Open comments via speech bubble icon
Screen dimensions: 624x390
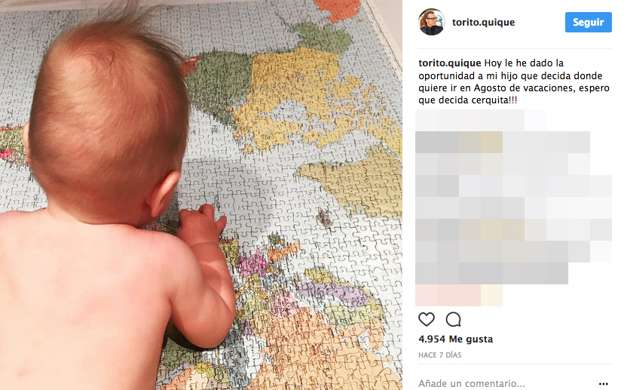coord(453,320)
